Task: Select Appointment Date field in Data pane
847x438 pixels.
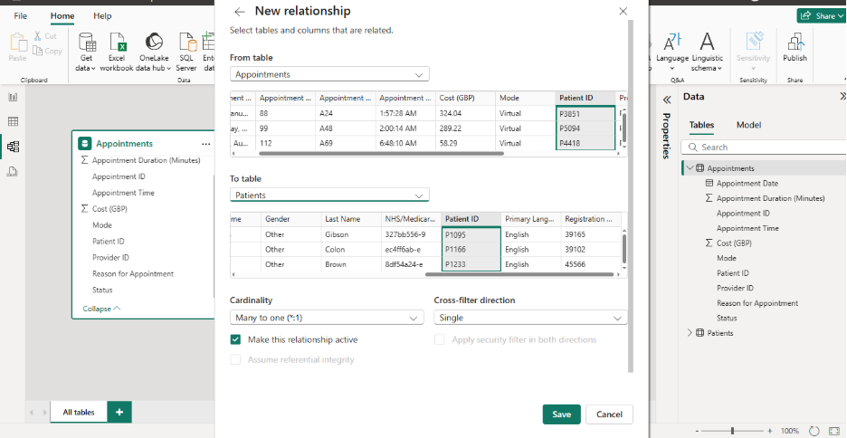Action: click(747, 184)
